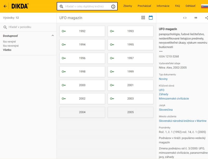Image resolution: width=208 pixels, height=159 pixels.
Task: Click the share icon
Action: (x=206, y=18)
